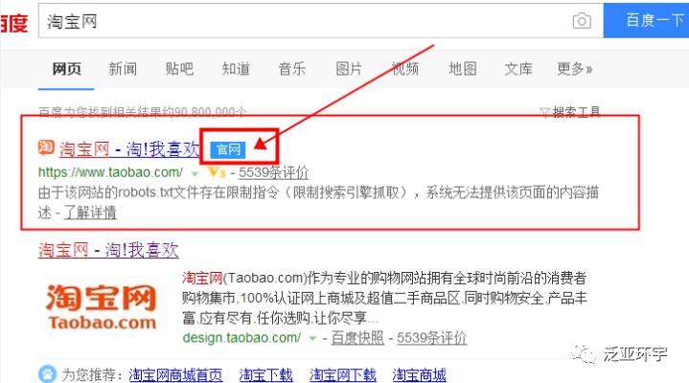This screenshot has height=383, width=689.
Task: Expand the 更多» tab menu
Action: click(575, 69)
